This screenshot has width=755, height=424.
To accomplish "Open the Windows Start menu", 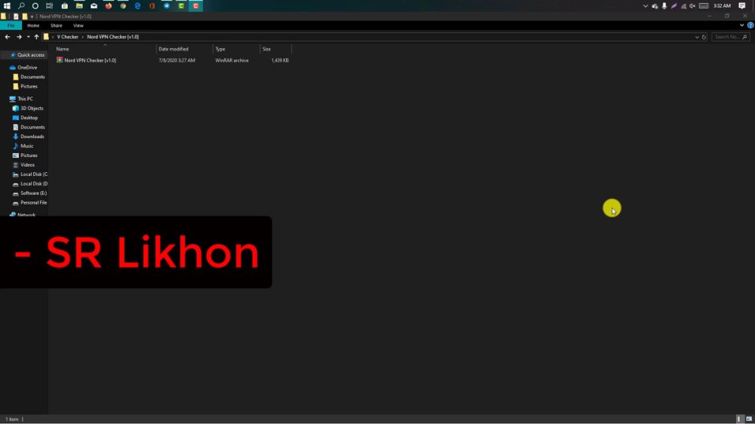I will click(x=7, y=6).
